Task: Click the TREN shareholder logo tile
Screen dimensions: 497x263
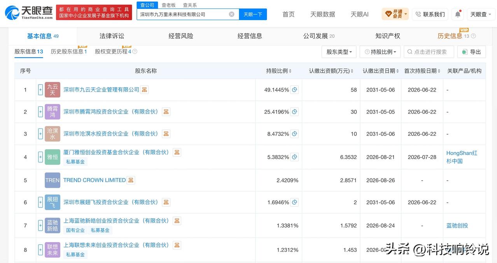Action: pyautogui.click(x=52, y=180)
